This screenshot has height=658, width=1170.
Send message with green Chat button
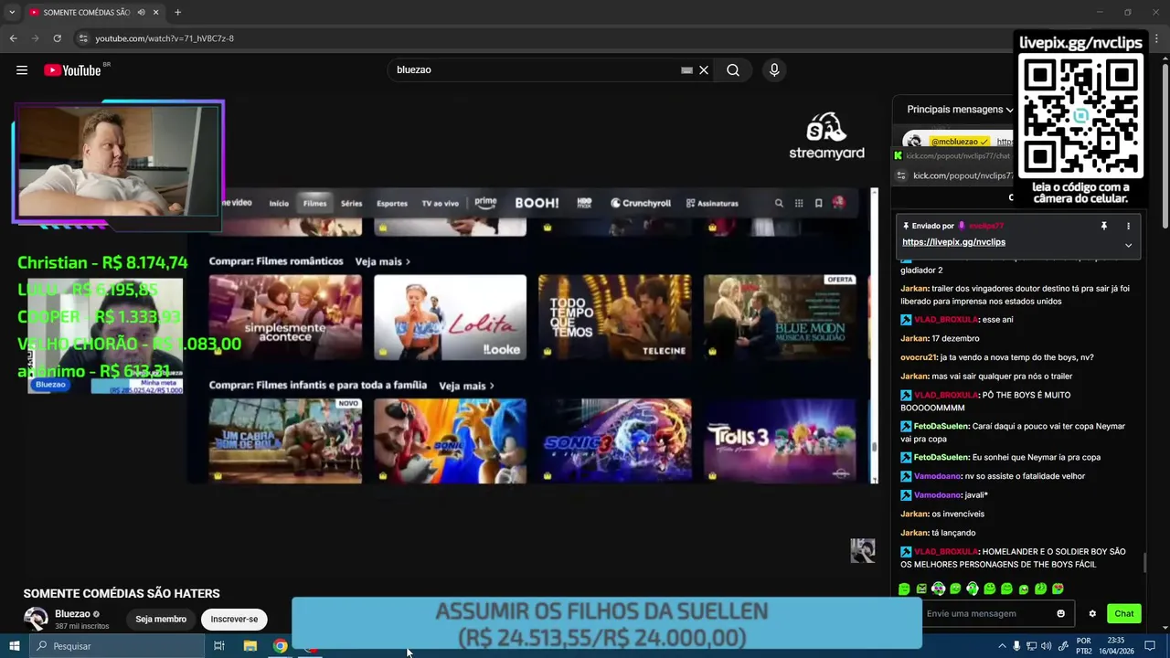(1124, 613)
